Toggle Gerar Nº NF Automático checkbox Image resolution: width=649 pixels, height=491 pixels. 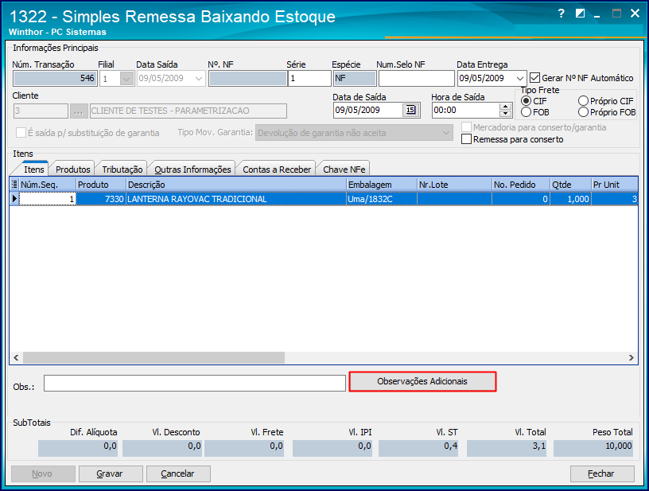(x=534, y=78)
